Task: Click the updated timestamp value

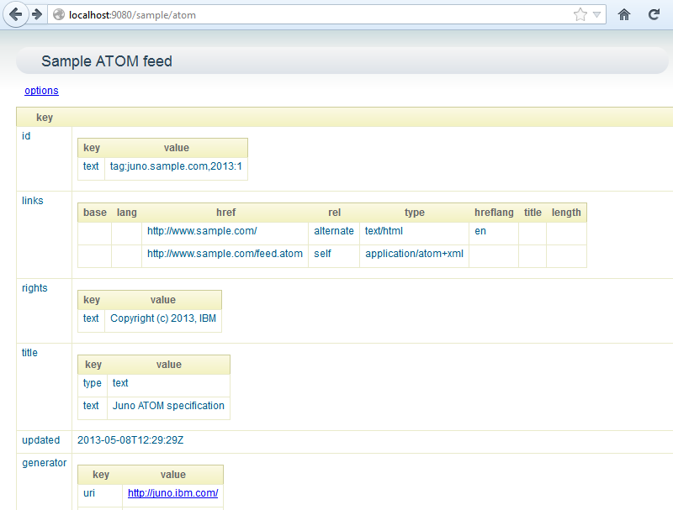Action: pos(130,440)
